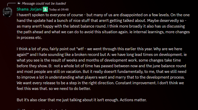Click the reply arrow icon above the message
The height and width of the screenshot is (110, 198).
point(19,3)
